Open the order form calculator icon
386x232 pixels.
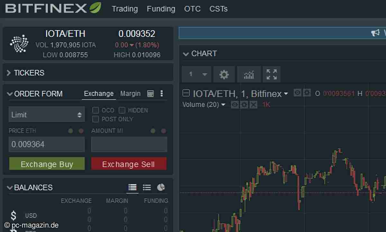[150, 93]
